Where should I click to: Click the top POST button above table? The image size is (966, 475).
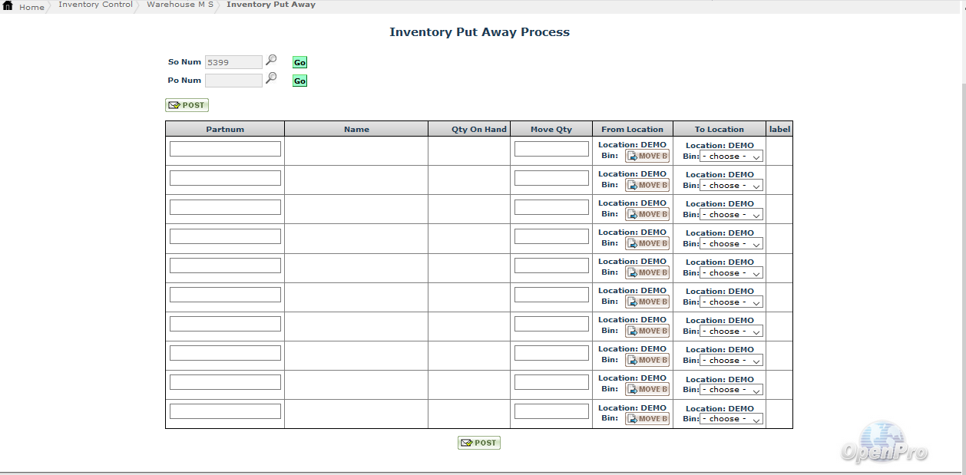click(187, 105)
